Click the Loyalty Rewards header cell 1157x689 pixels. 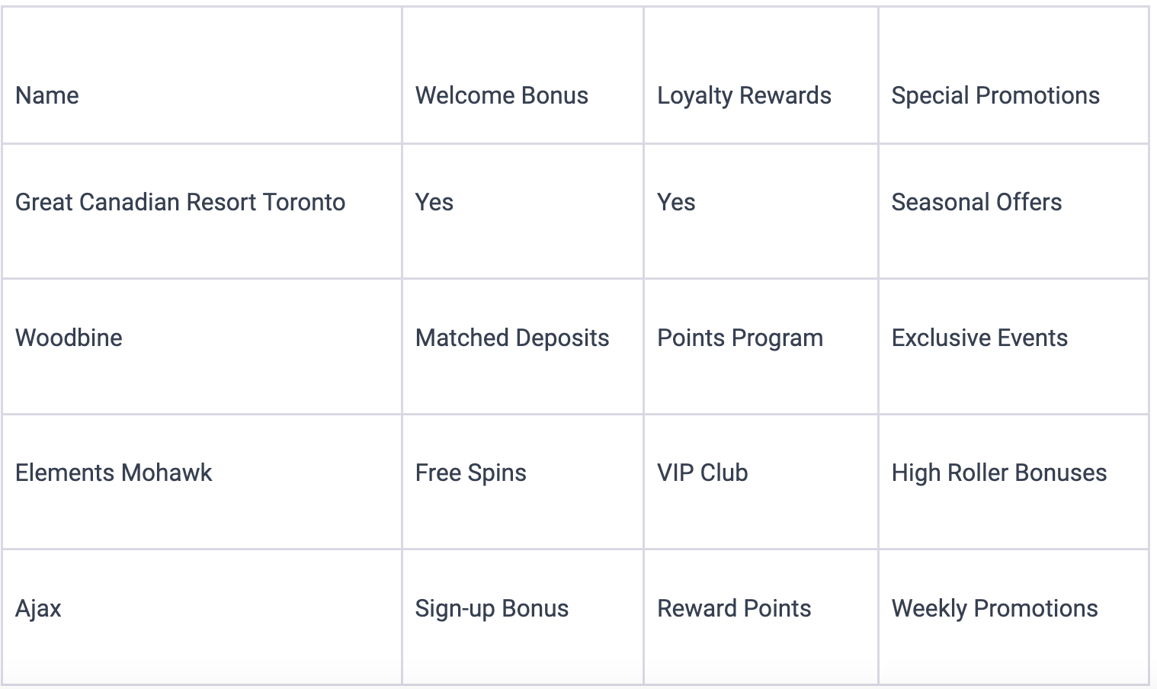[x=744, y=95]
